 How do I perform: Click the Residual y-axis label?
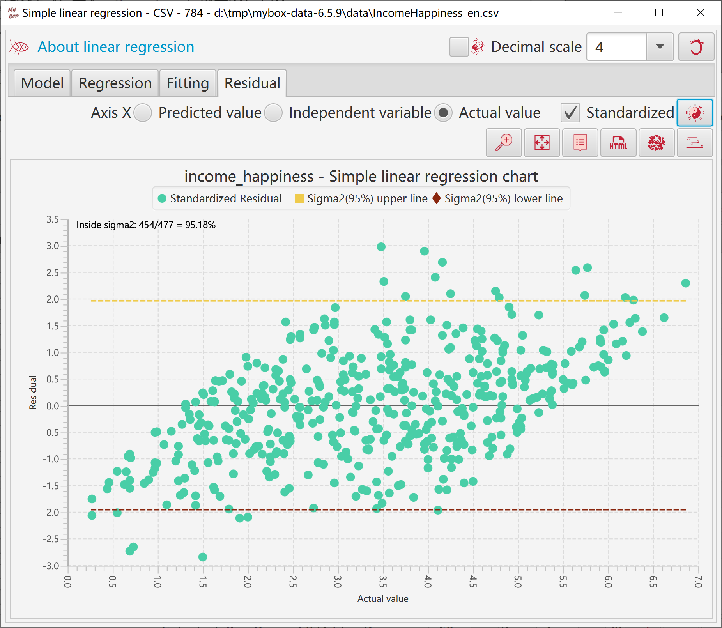(x=33, y=393)
